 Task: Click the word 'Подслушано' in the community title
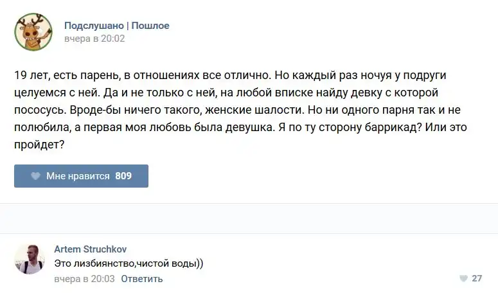coord(94,26)
